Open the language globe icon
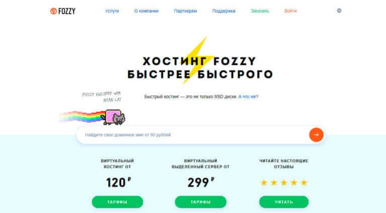This screenshot has height=213, width=386. point(339,11)
